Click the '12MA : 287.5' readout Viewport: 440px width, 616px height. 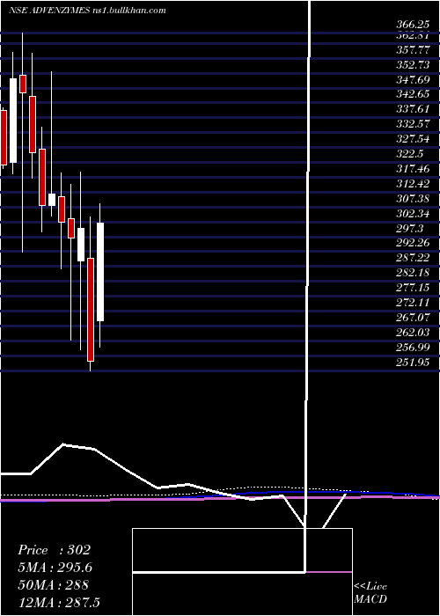(x=61, y=602)
